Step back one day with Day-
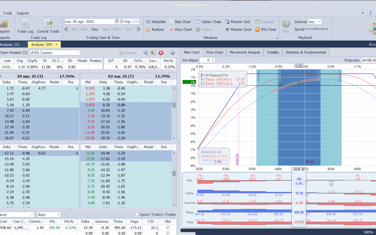The image size is (376, 235). 95,29
